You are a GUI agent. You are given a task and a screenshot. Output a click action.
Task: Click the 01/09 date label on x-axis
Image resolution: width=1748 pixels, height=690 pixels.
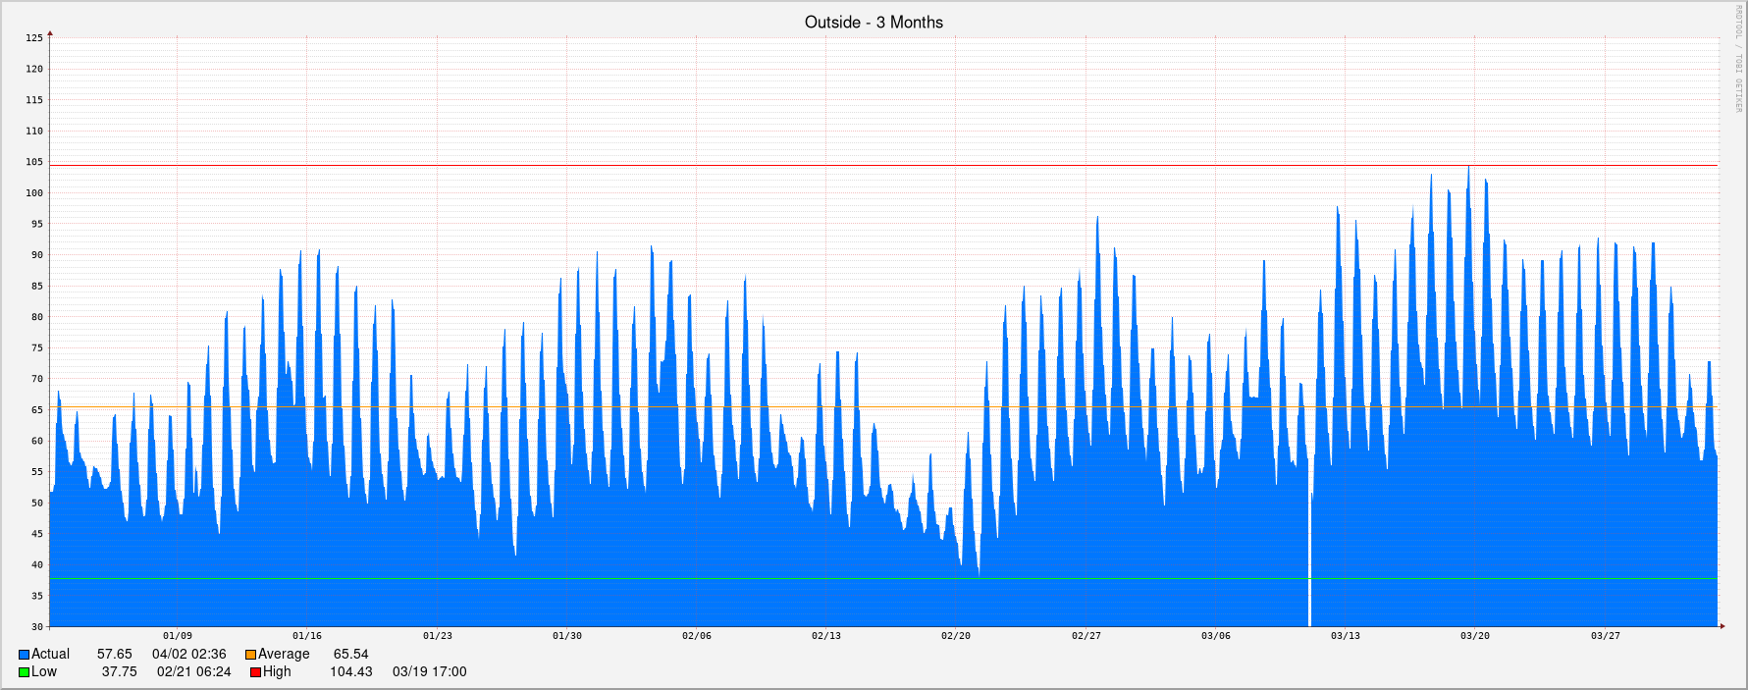pyautogui.click(x=178, y=636)
